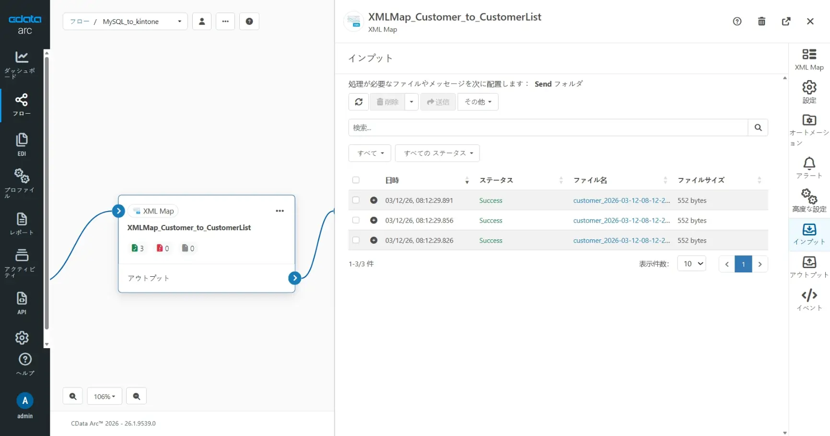830x436 pixels.
Task: Open the API section in the sidebar
Action: pos(22,303)
